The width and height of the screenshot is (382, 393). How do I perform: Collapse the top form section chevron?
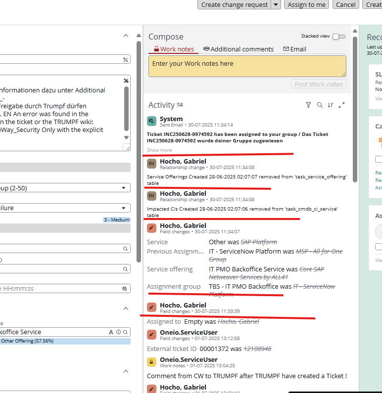(x=126, y=36)
